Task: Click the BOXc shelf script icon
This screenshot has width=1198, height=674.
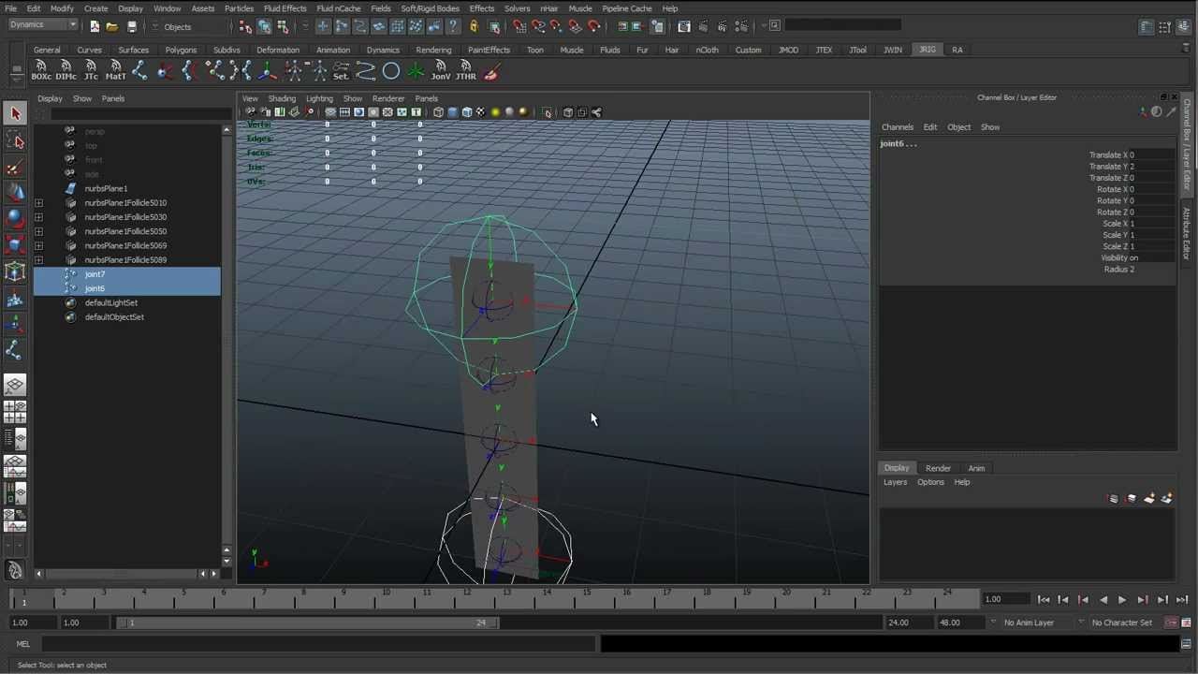Action: pos(41,70)
